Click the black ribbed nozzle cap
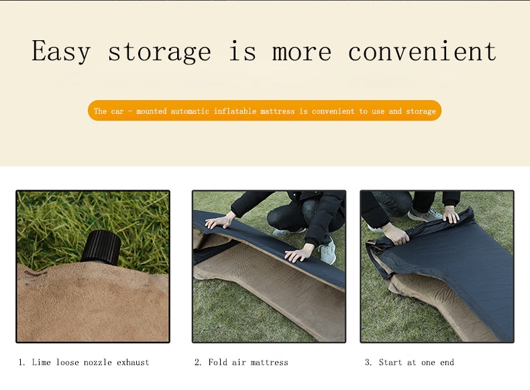This screenshot has height=390, width=530. 101,247
